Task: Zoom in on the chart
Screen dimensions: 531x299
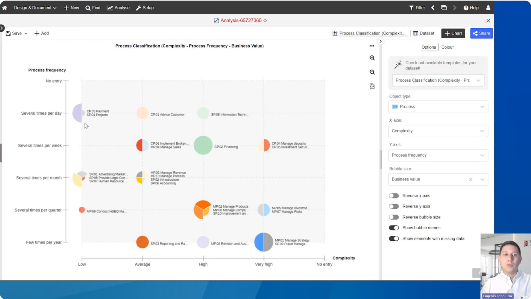Action: (x=372, y=58)
